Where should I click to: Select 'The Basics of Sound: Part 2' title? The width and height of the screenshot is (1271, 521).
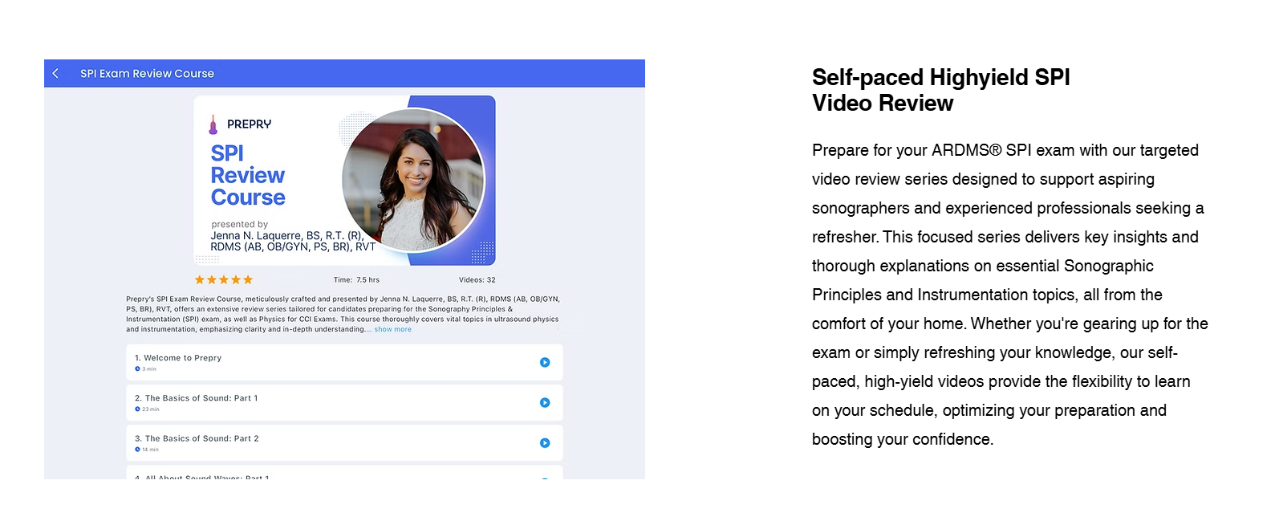[197, 438]
